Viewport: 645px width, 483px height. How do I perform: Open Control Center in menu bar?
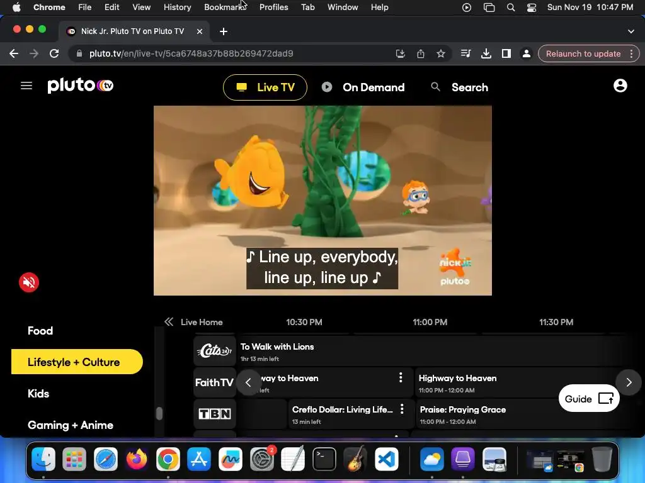pos(532,8)
